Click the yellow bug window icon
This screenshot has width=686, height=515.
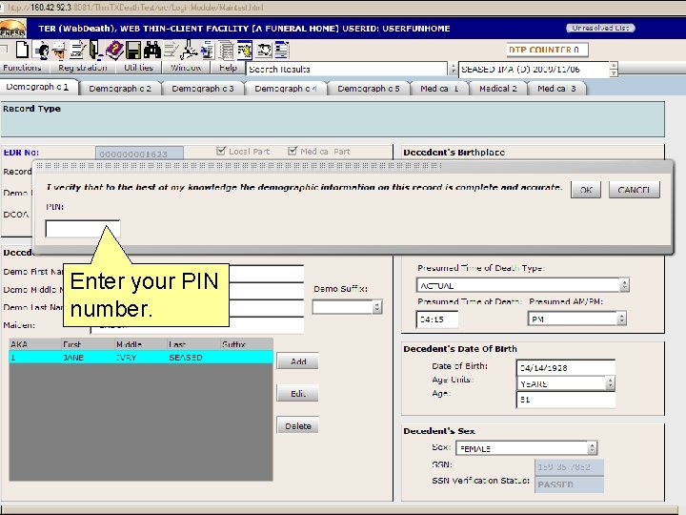tap(245, 51)
